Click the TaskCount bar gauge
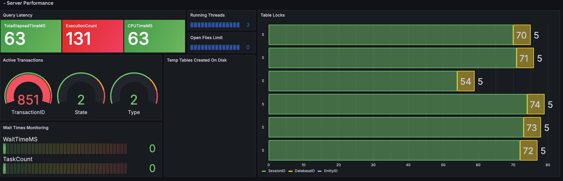The height and width of the screenshot is (181, 563). (x=65, y=169)
